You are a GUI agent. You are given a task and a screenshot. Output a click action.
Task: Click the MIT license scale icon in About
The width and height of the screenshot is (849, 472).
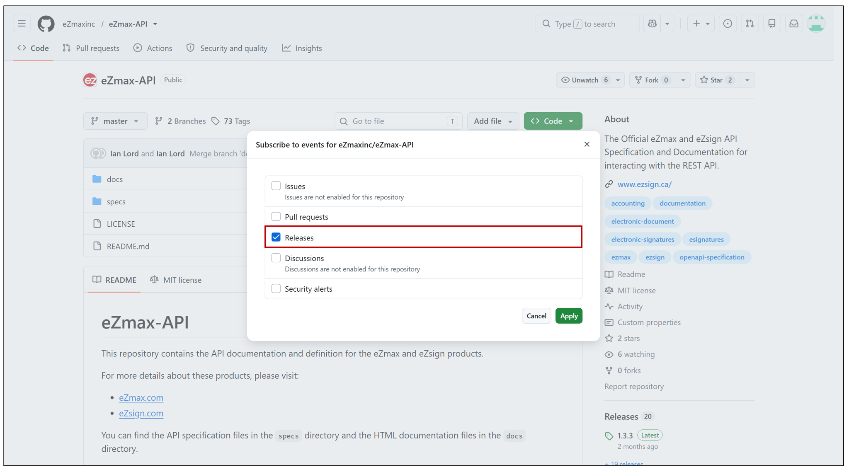609,290
